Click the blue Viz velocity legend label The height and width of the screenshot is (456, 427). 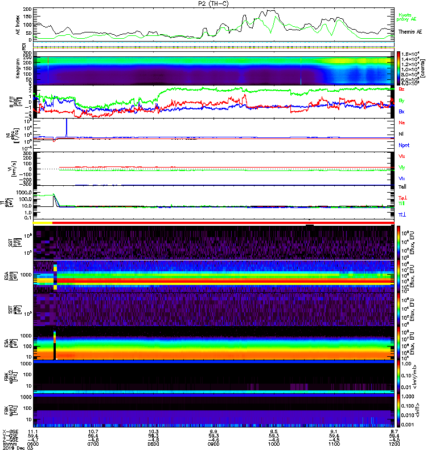(402, 178)
